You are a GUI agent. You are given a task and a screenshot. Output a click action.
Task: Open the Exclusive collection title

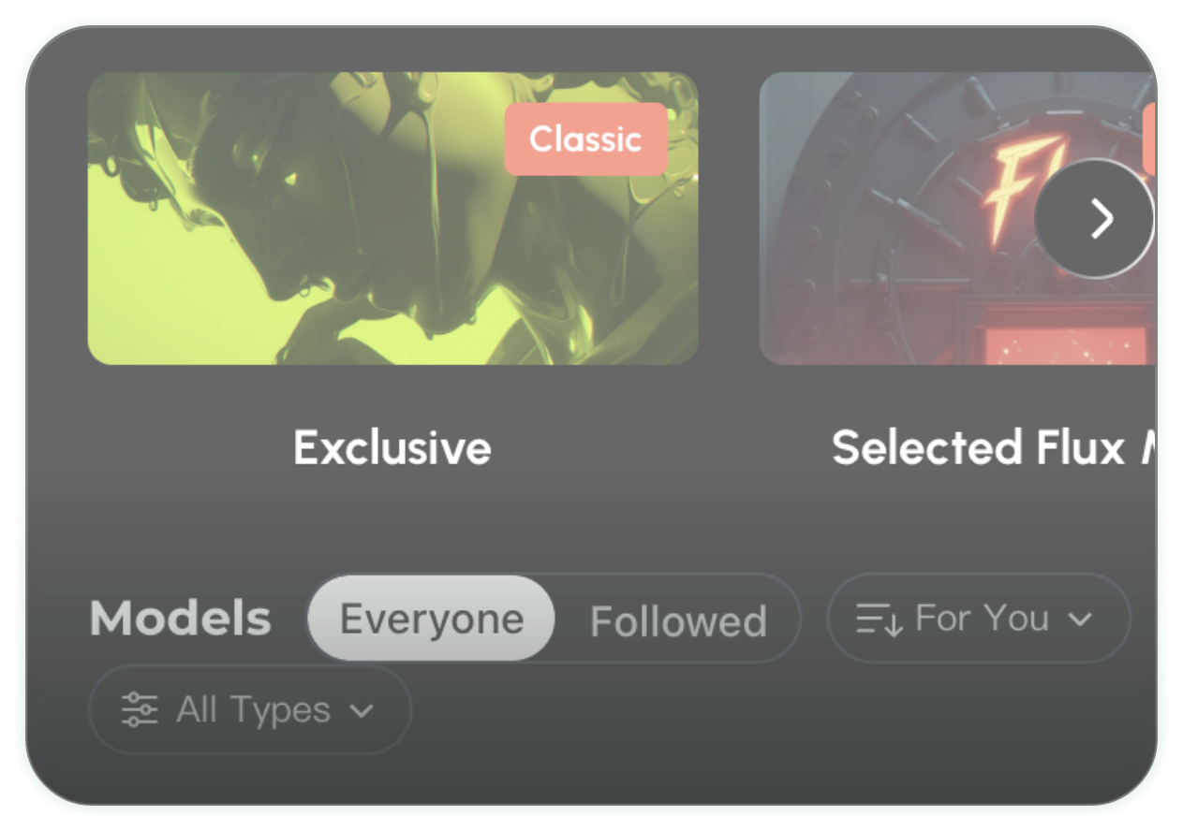pos(392,447)
